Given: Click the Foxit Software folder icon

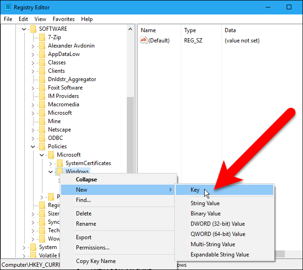Looking at the screenshot, I should click(42, 88).
